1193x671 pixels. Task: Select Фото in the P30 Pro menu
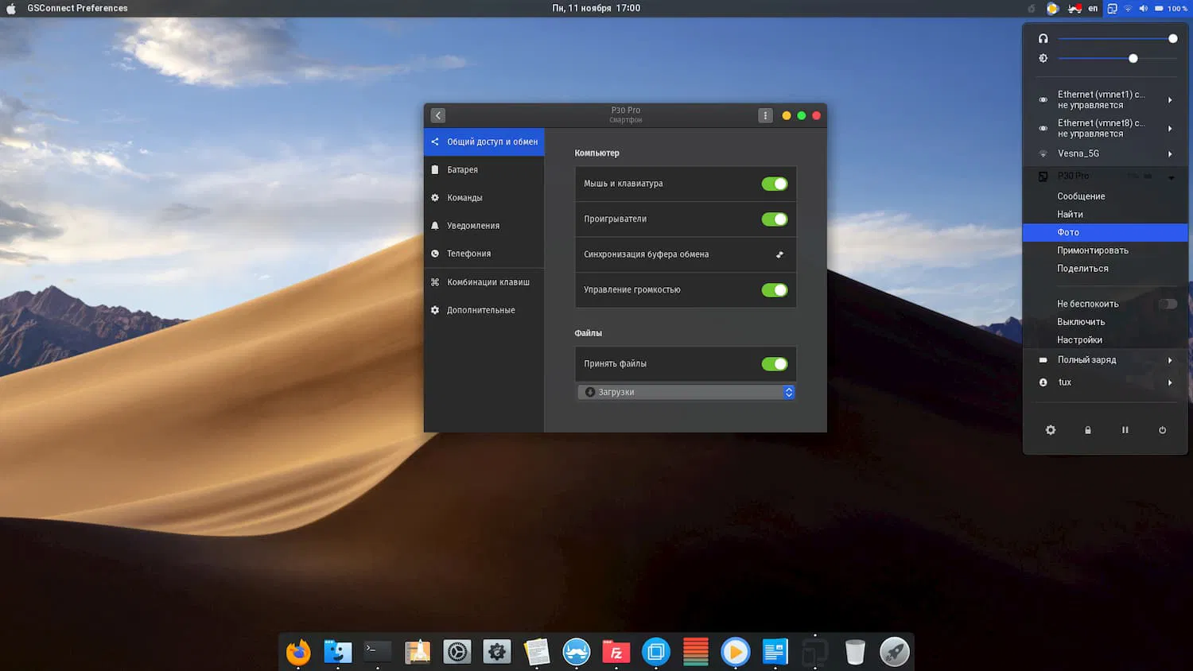point(1068,232)
